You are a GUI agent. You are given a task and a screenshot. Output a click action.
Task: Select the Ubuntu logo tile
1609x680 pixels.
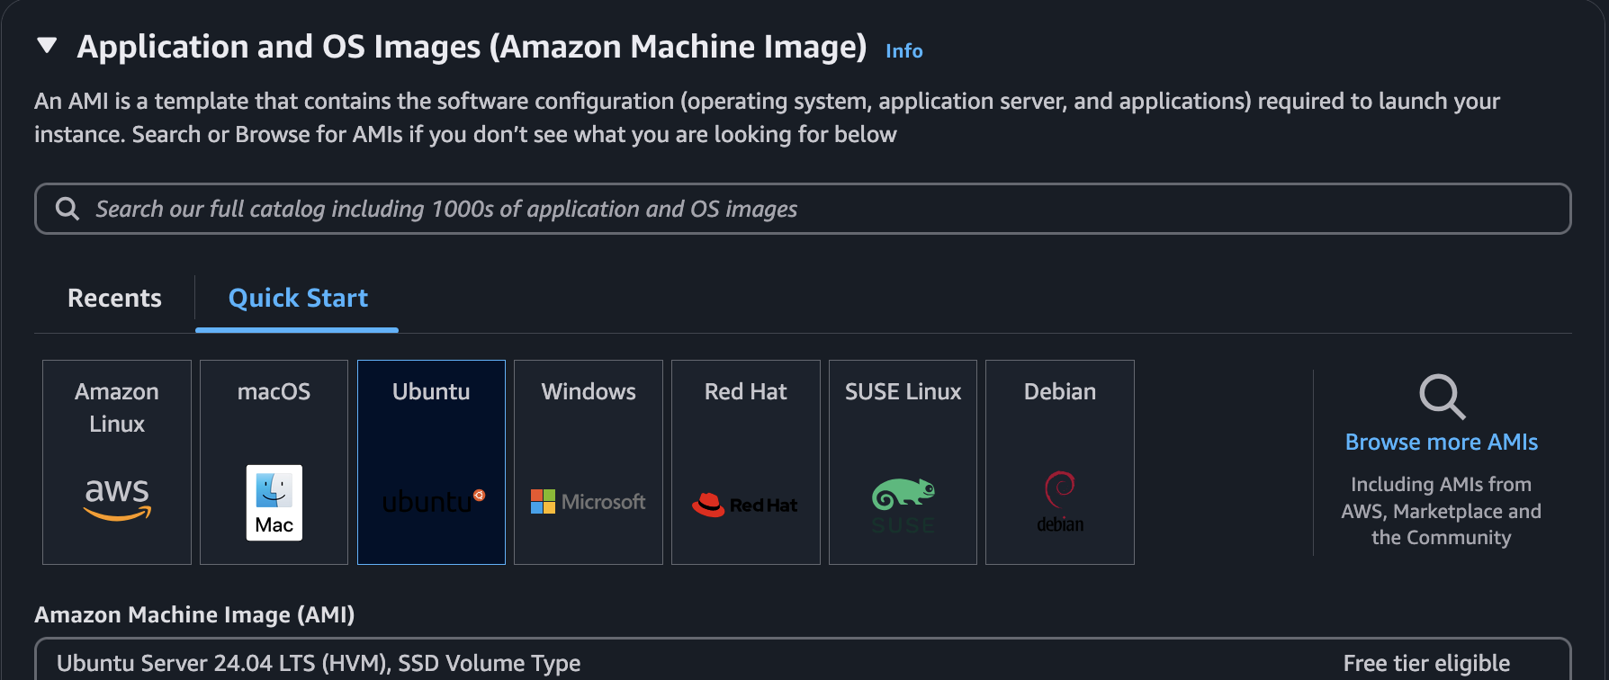click(431, 462)
